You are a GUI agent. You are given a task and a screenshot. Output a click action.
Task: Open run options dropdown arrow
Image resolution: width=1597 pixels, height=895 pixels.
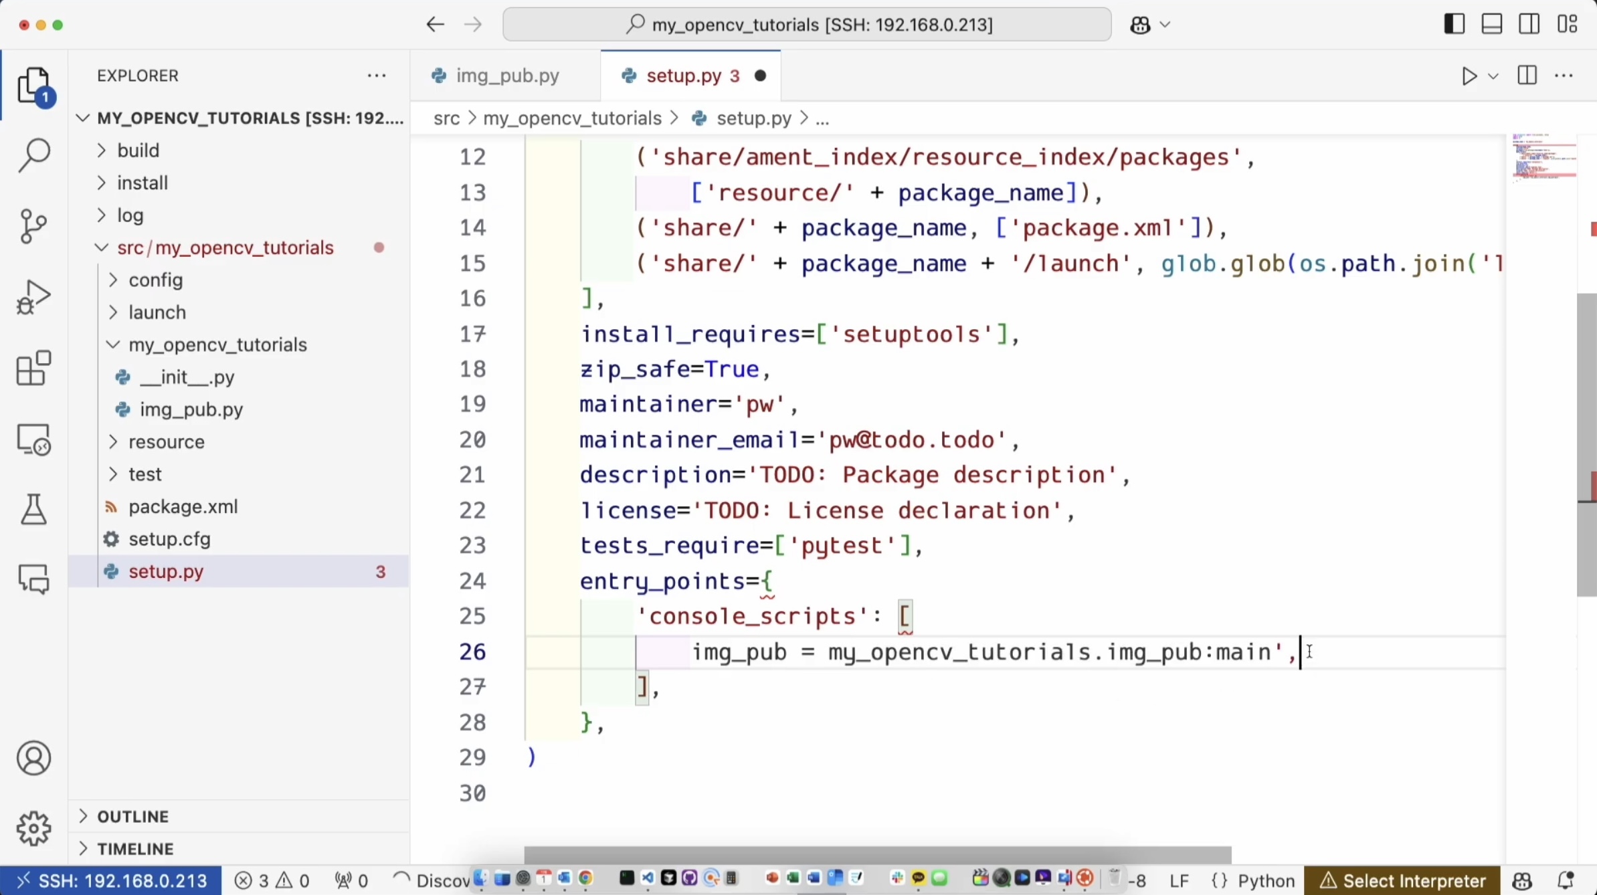click(x=1493, y=76)
